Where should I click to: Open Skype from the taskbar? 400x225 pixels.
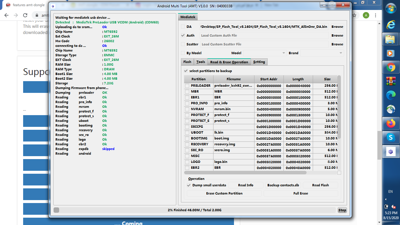[x=391, y=137]
